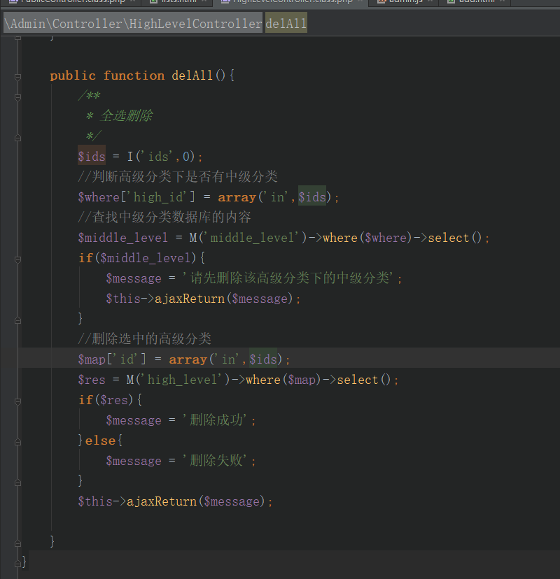Viewport: 560px width, 579px height.
Task: Click the comment 删除选中的高级分类
Action: click(144, 338)
